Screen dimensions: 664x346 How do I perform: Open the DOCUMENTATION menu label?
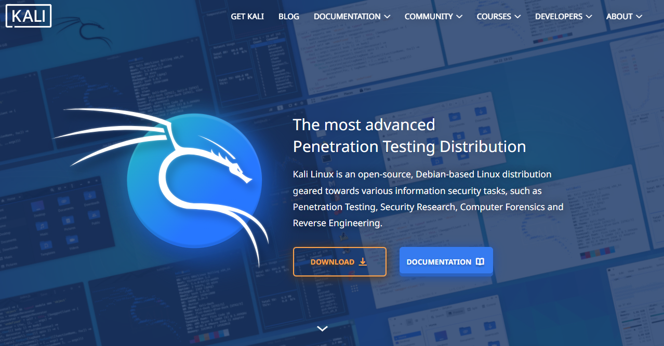pyautogui.click(x=347, y=17)
